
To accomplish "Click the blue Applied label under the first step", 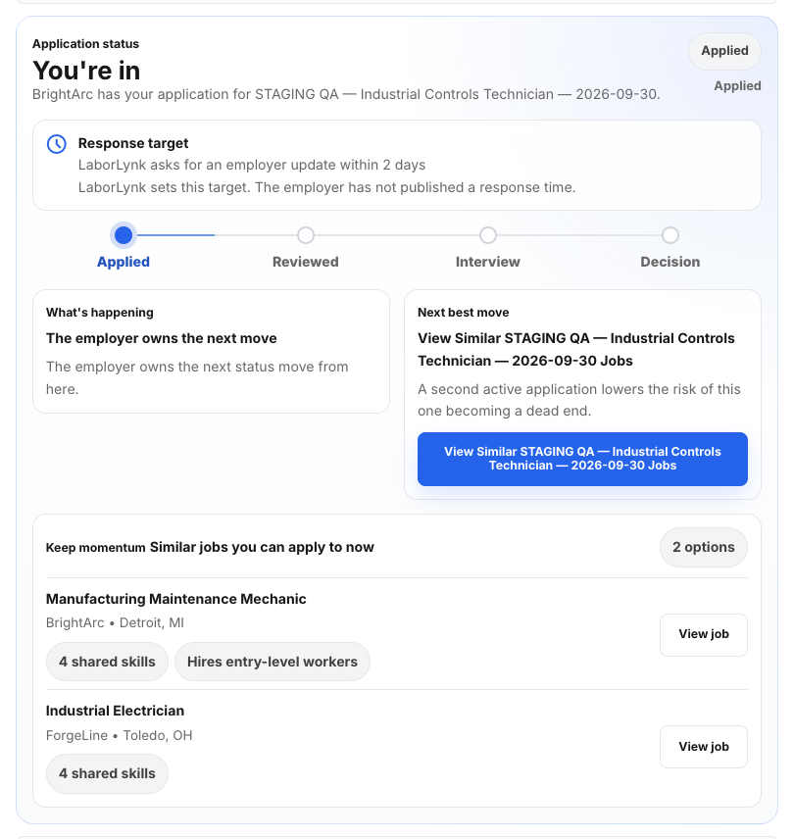I will [124, 262].
